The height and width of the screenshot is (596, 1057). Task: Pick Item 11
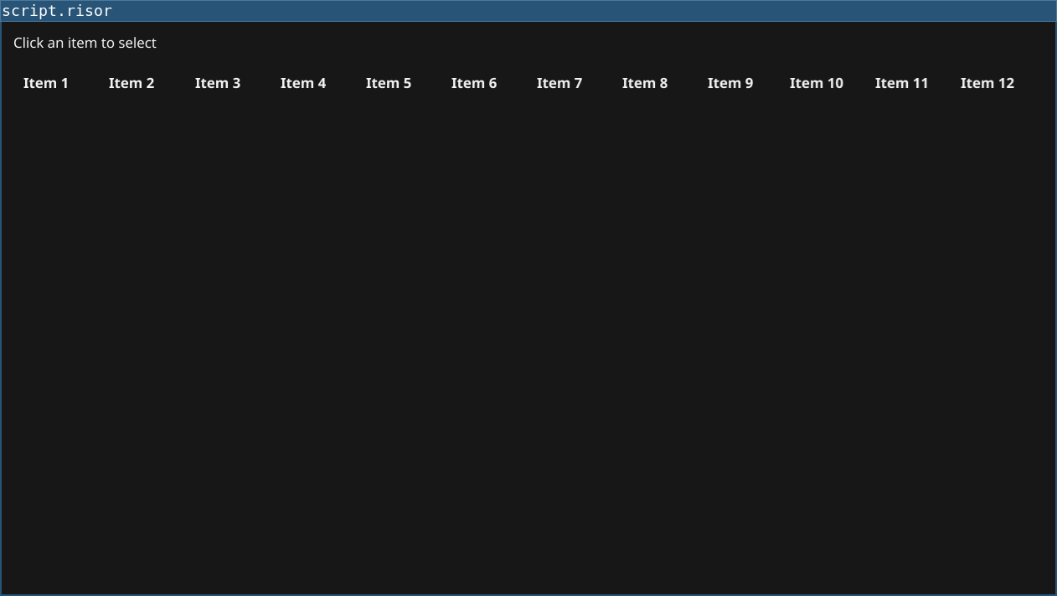[902, 83]
